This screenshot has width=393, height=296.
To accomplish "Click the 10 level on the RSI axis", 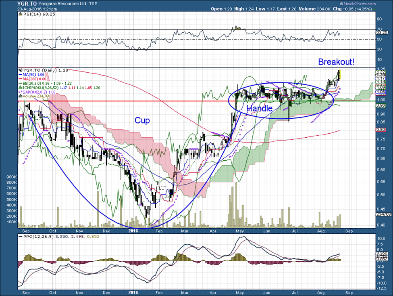I will [x=379, y=59].
